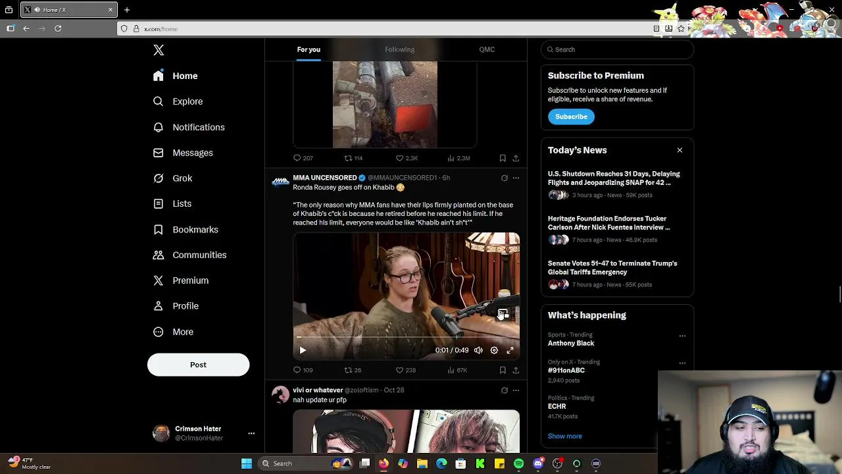
Task: Open the ECHR trending topic
Action: (557, 406)
